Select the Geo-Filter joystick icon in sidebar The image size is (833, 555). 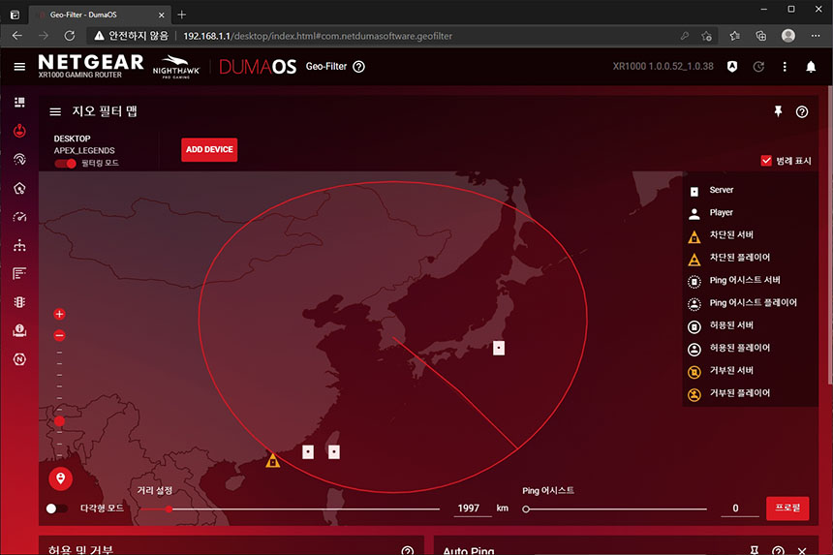coord(19,131)
